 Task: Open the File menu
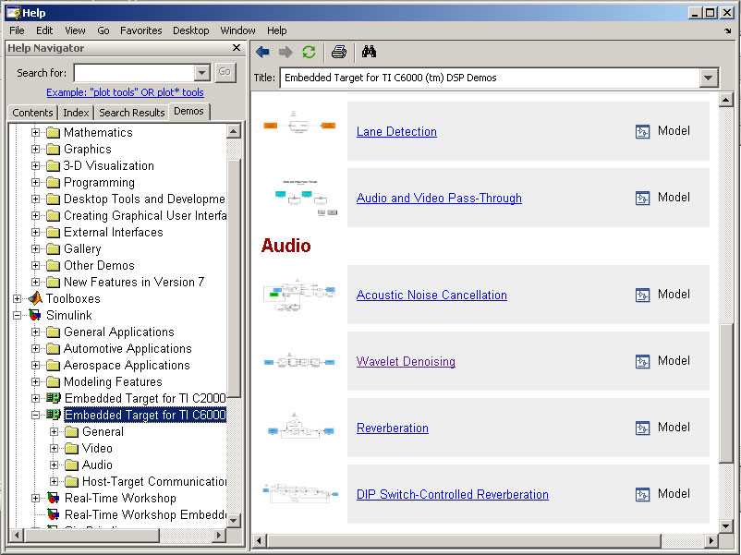tap(17, 30)
